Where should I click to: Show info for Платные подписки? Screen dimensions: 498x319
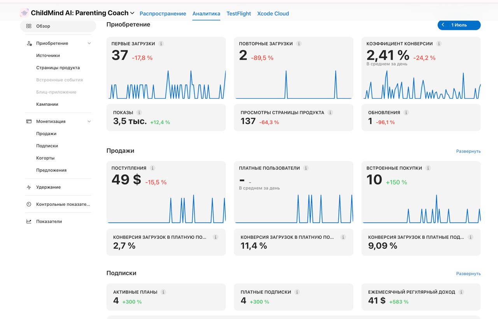(297, 292)
